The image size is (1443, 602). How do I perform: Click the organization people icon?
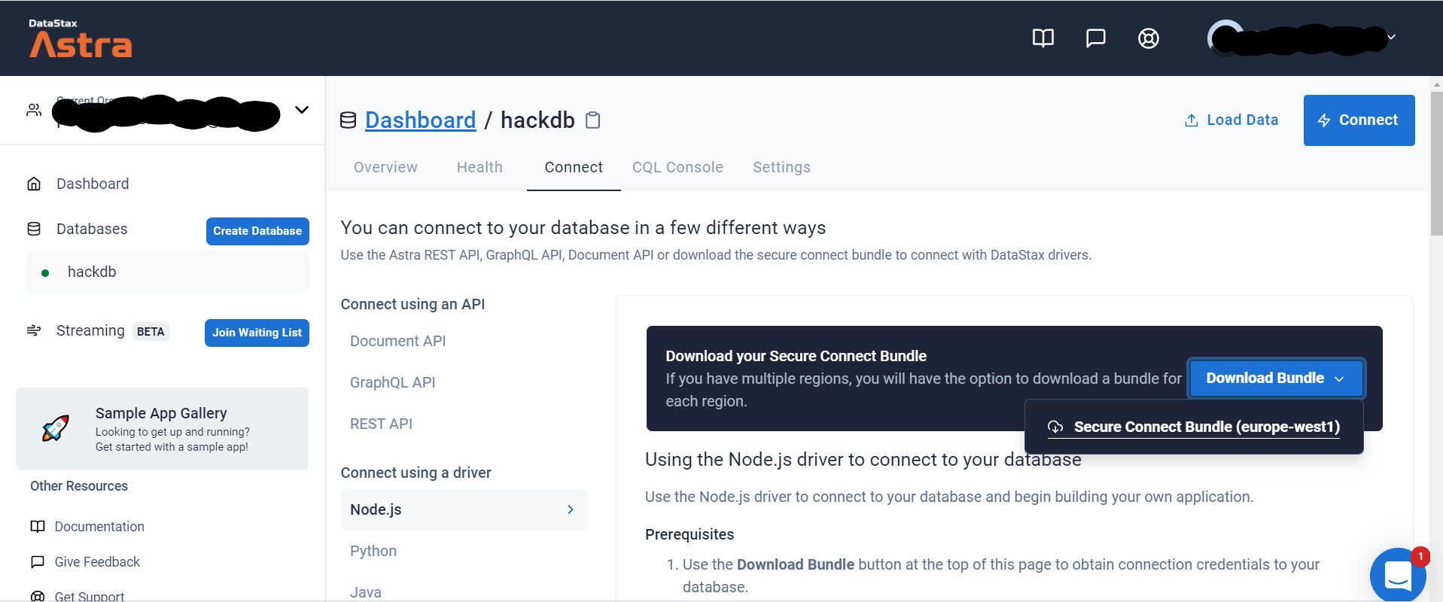[x=34, y=110]
